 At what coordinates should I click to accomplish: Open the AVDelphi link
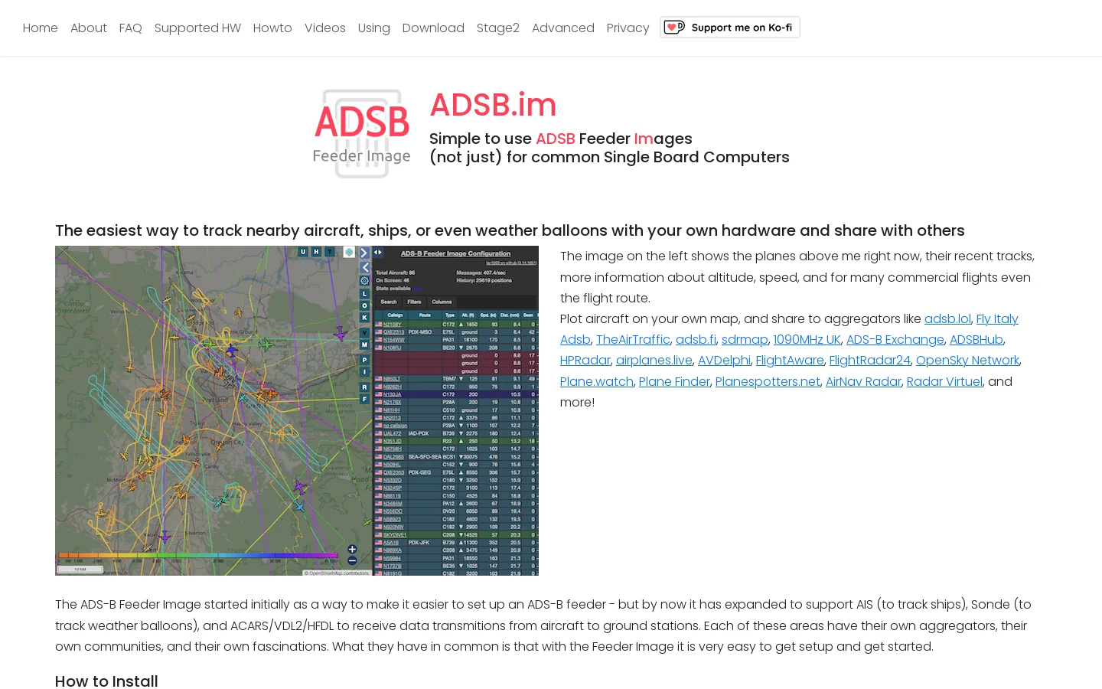pyautogui.click(x=724, y=360)
